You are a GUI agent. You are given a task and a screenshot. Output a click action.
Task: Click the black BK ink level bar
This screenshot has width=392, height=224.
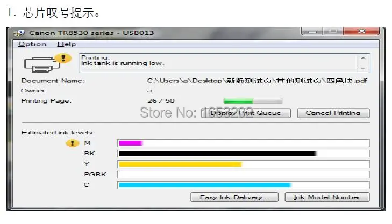243,154
